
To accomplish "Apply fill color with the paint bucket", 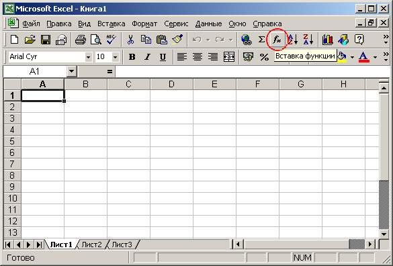I will coord(342,57).
